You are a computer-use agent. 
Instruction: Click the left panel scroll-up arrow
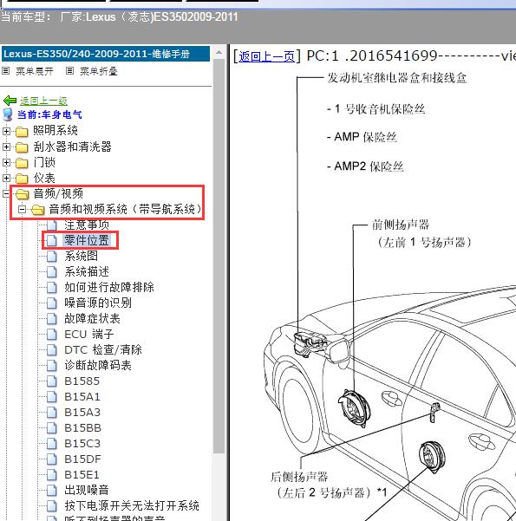219,53
